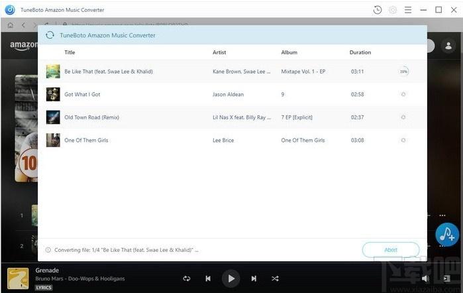This screenshot has width=463, height=293.
Task: Click the duration 03:08
Action: coord(357,140)
